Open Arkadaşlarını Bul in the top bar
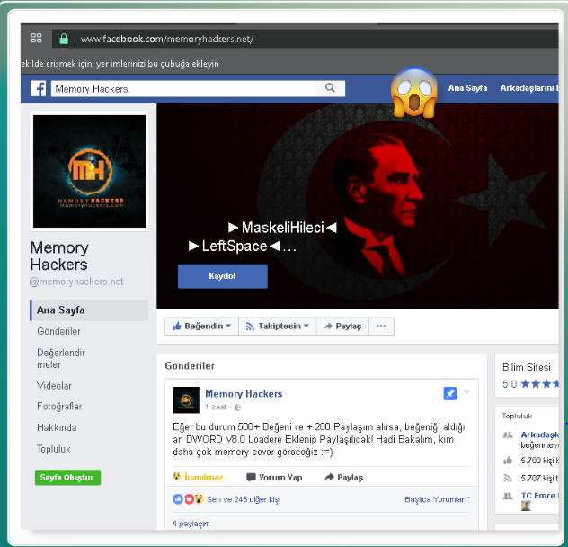 [529, 88]
